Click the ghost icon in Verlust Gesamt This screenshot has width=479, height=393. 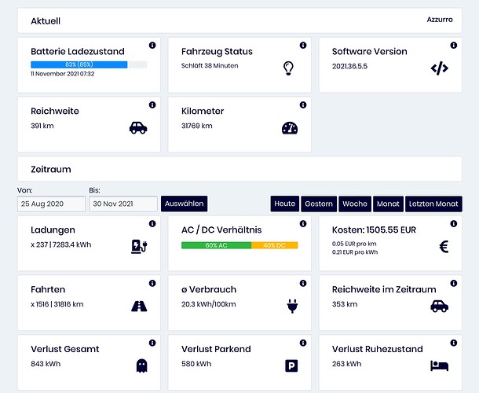141,365
